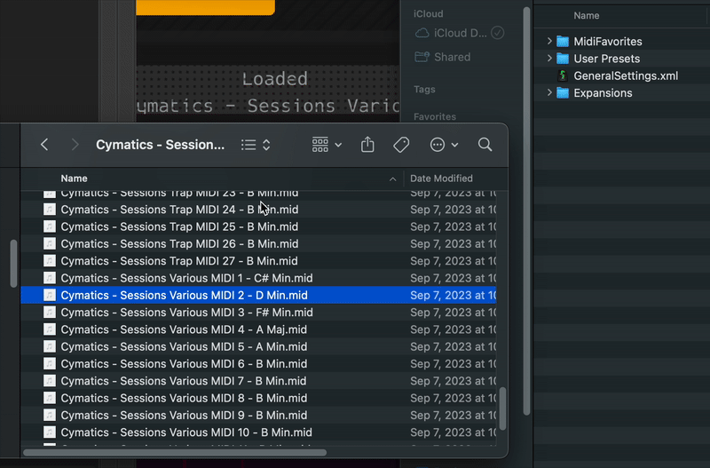Select Sessions Various MIDI 10 - B Min.mid
710x468 pixels.
pyautogui.click(x=258, y=432)
